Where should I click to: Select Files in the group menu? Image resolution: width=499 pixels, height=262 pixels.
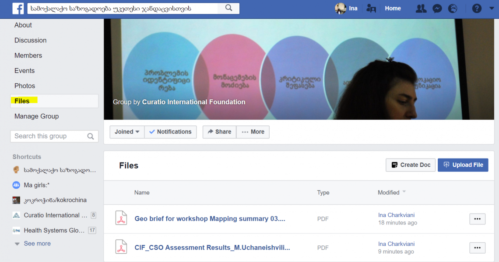54,101
